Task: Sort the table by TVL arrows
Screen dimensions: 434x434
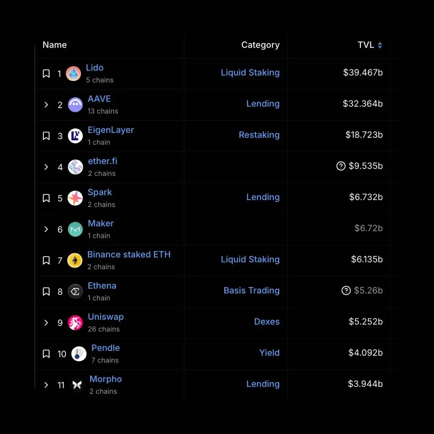Action: [x=380, y=45]
